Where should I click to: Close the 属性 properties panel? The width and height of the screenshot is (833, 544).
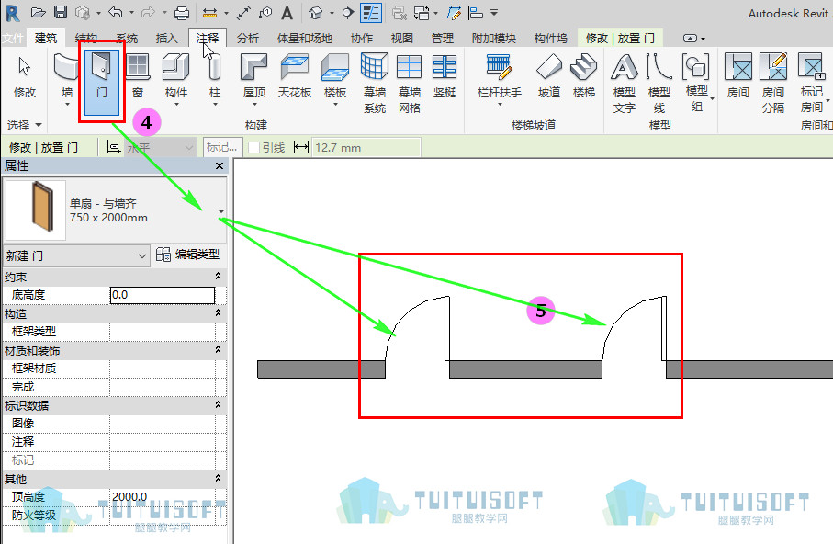(x=220, y=166)
